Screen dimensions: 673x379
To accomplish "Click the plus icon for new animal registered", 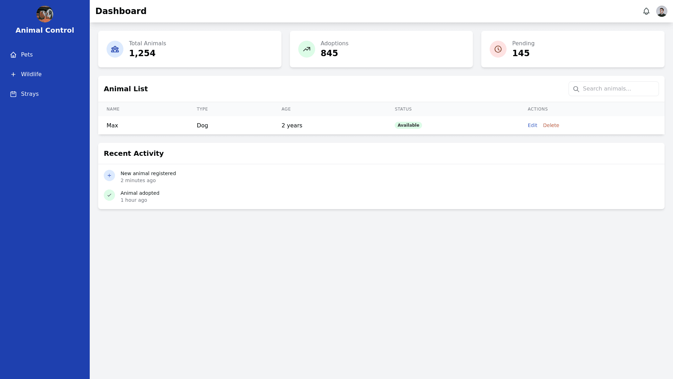I will click(109, 175).
